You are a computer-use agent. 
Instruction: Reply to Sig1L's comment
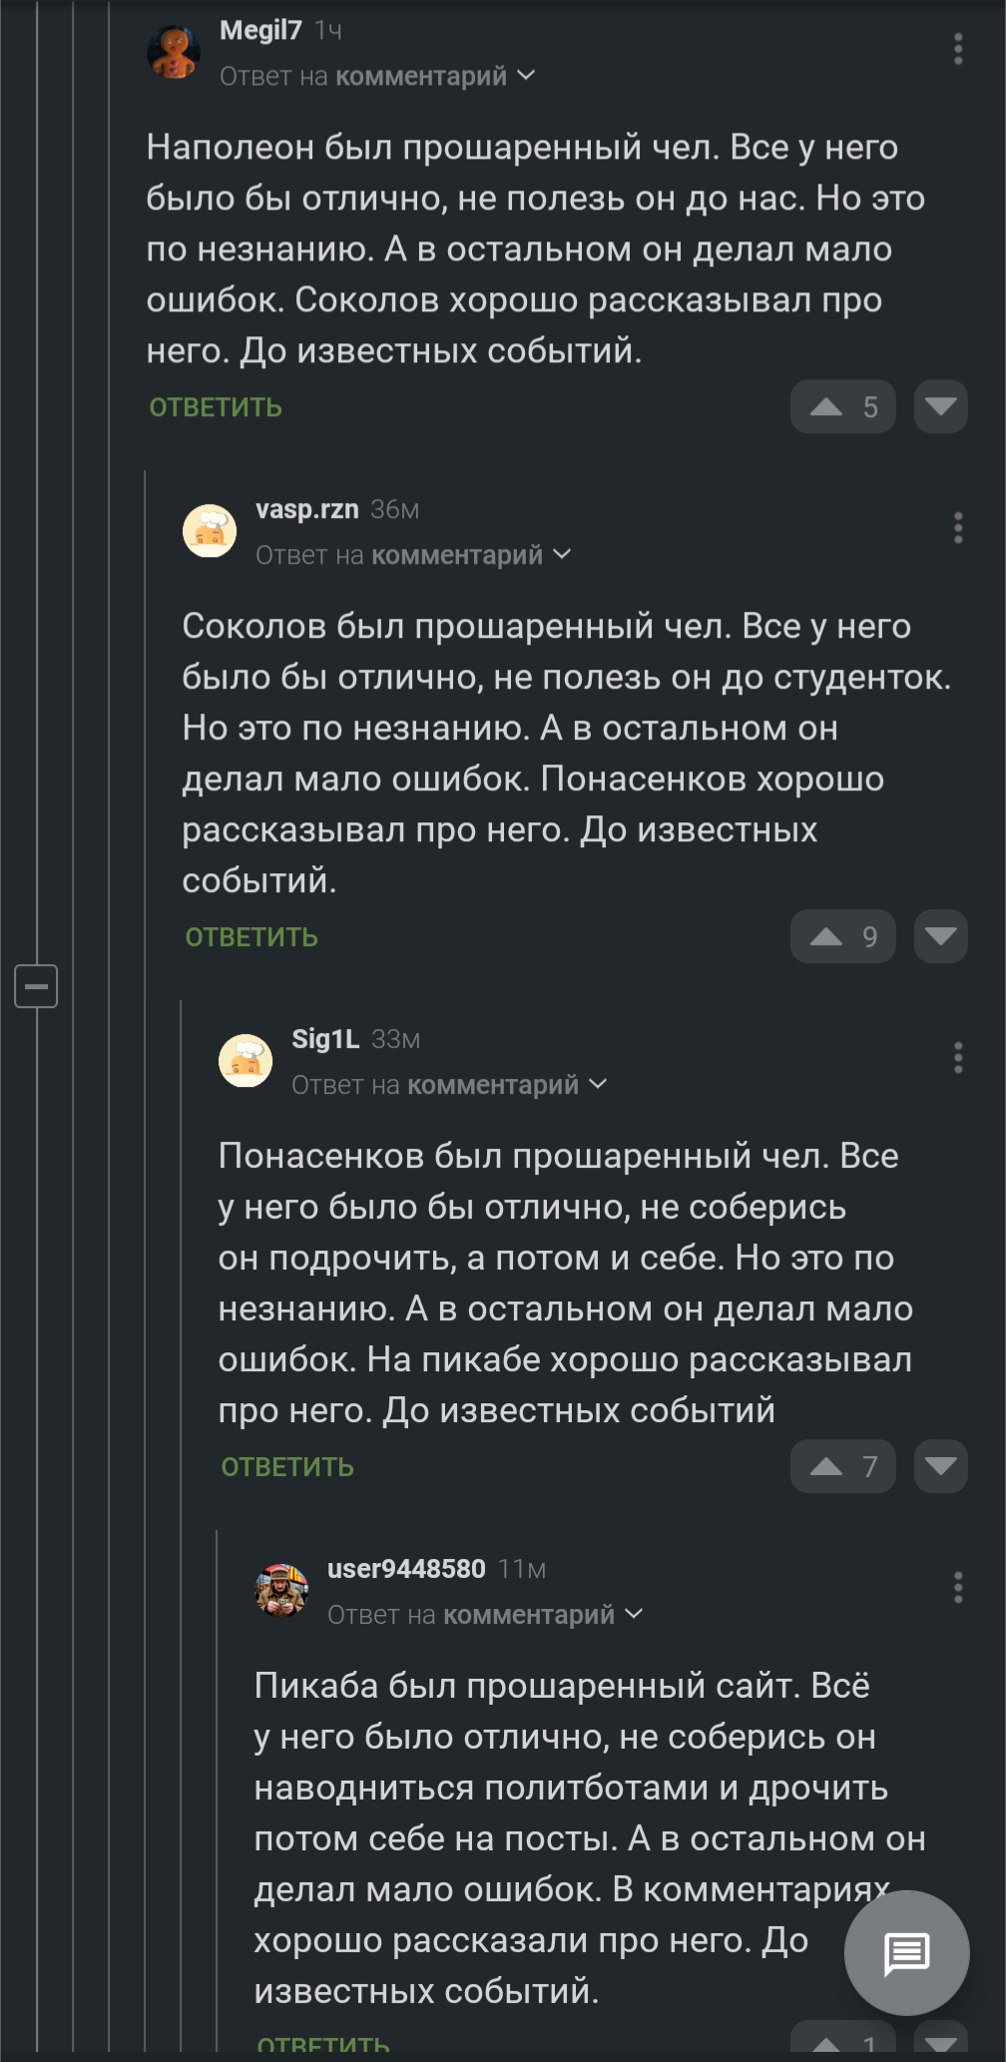click(287, 1467)
